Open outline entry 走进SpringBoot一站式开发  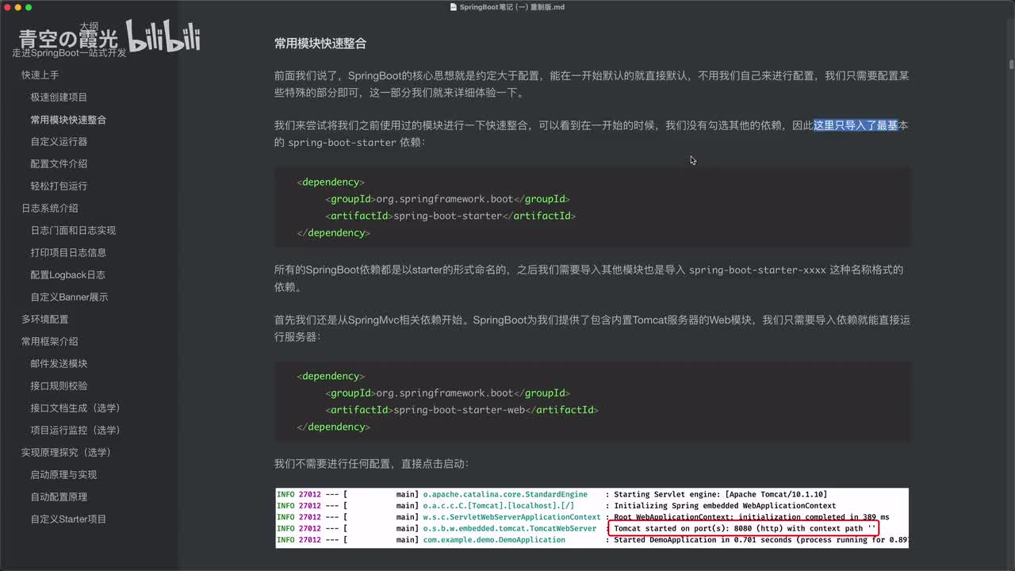coord(70,53)
